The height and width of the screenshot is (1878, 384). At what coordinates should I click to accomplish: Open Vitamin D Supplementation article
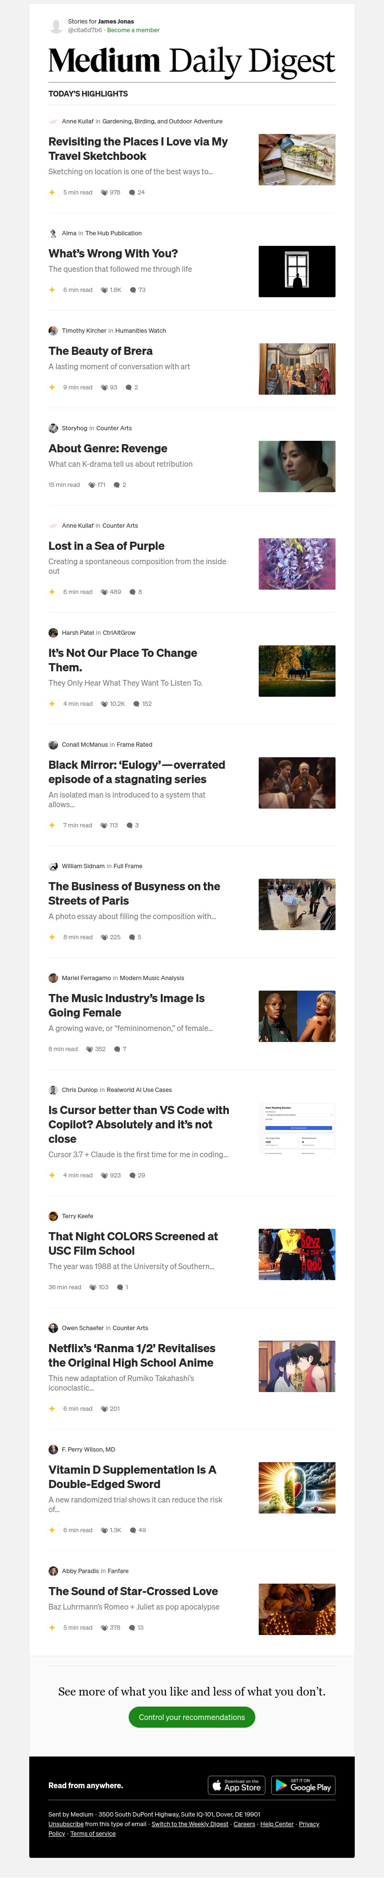click(x=132, y=1477)
